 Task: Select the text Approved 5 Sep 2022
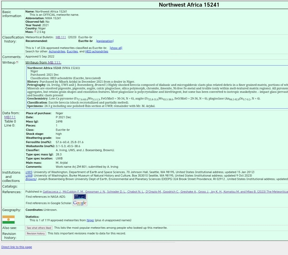tap(40, 56)
